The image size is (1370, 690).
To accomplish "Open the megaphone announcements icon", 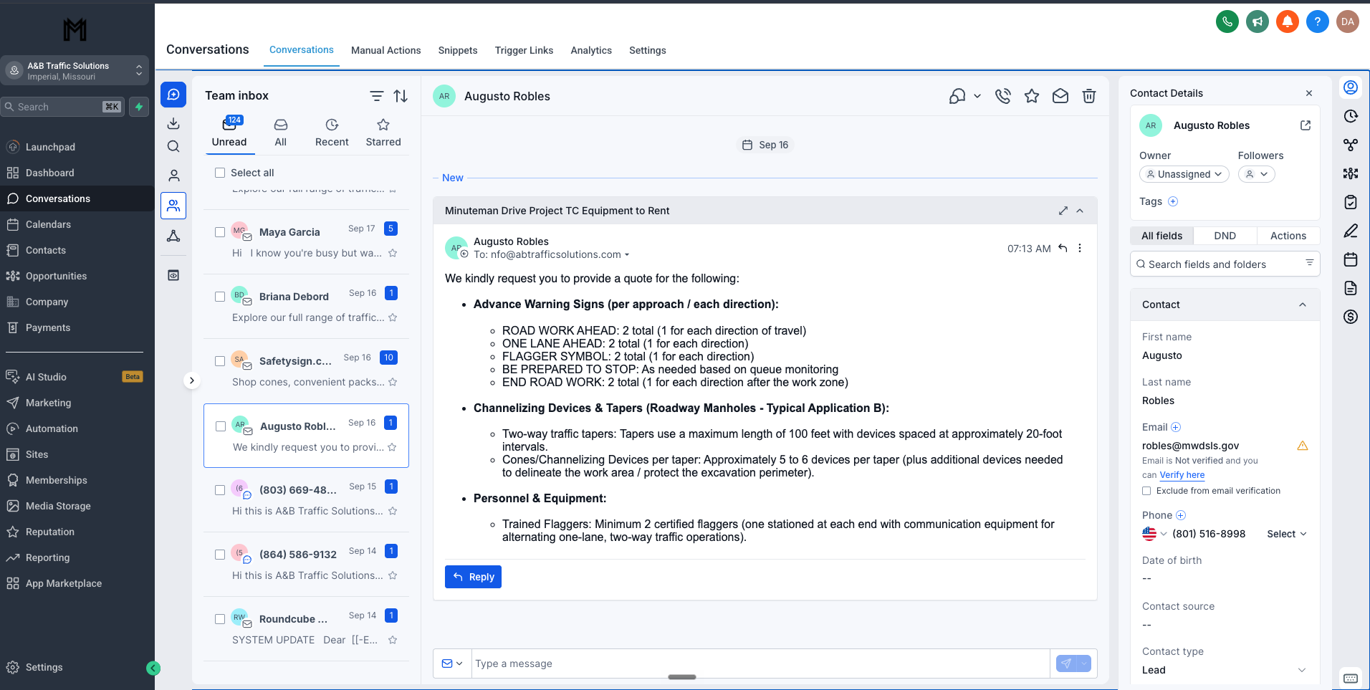I will (1258, 21).
